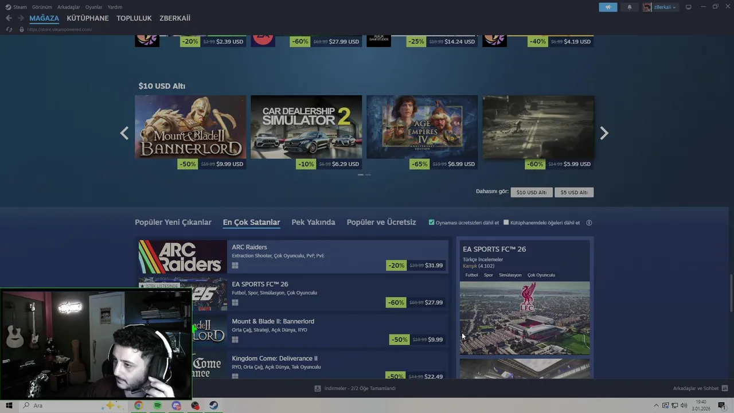
Task: Click the Çok Oyunculu tag in preview panel
Action: tap(541, 275)
